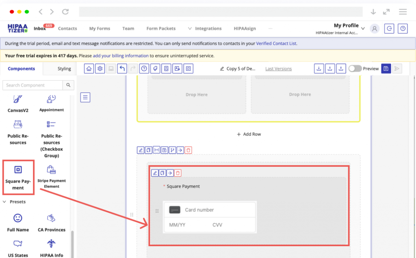
Task: Expand the My Profile dropdown
Action: (363, 28)
